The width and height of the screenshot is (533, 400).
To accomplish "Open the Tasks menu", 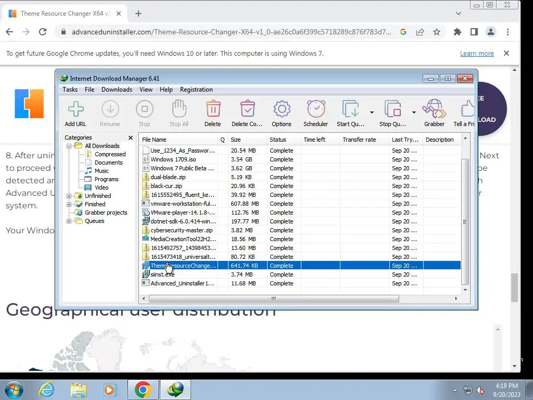I will (70, 90).
